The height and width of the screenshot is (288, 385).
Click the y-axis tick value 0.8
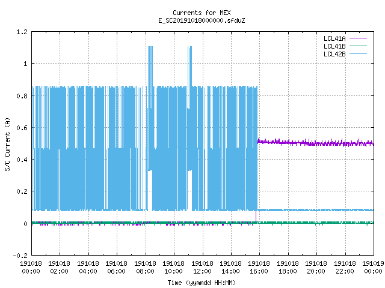point(22,96)
